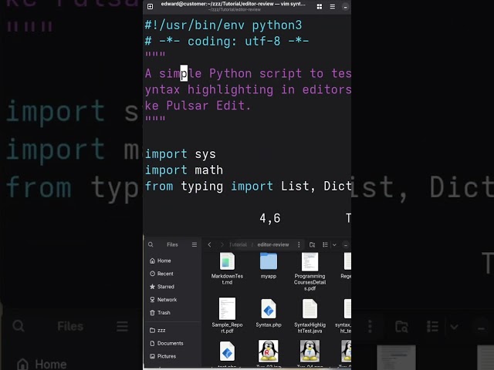Viewport: 494px width, 370px height.
Task: Select the Sample_Report.pdf file
Action: [227, 315]
